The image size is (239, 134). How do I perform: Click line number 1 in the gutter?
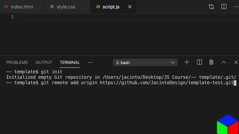[12, 17]
